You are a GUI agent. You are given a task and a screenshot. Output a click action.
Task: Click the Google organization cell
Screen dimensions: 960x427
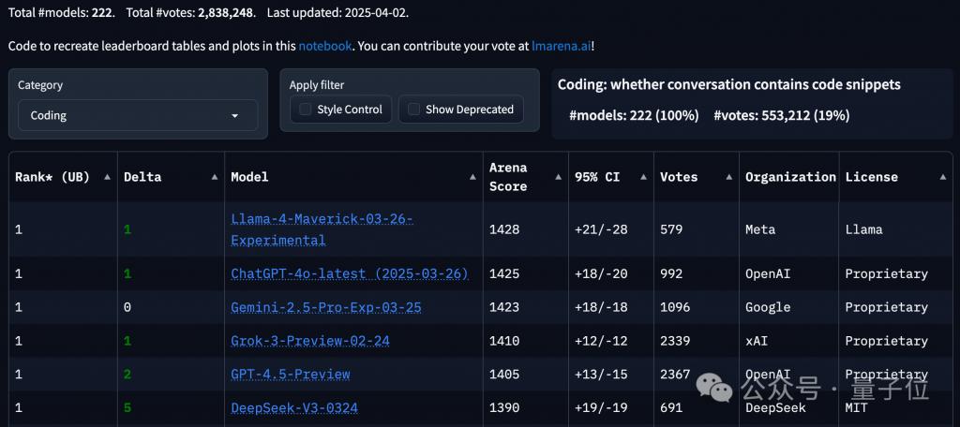(768, 307)
